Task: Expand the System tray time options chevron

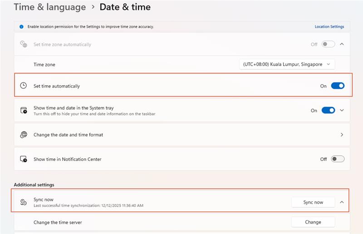Action: click(x=342, y=110)
